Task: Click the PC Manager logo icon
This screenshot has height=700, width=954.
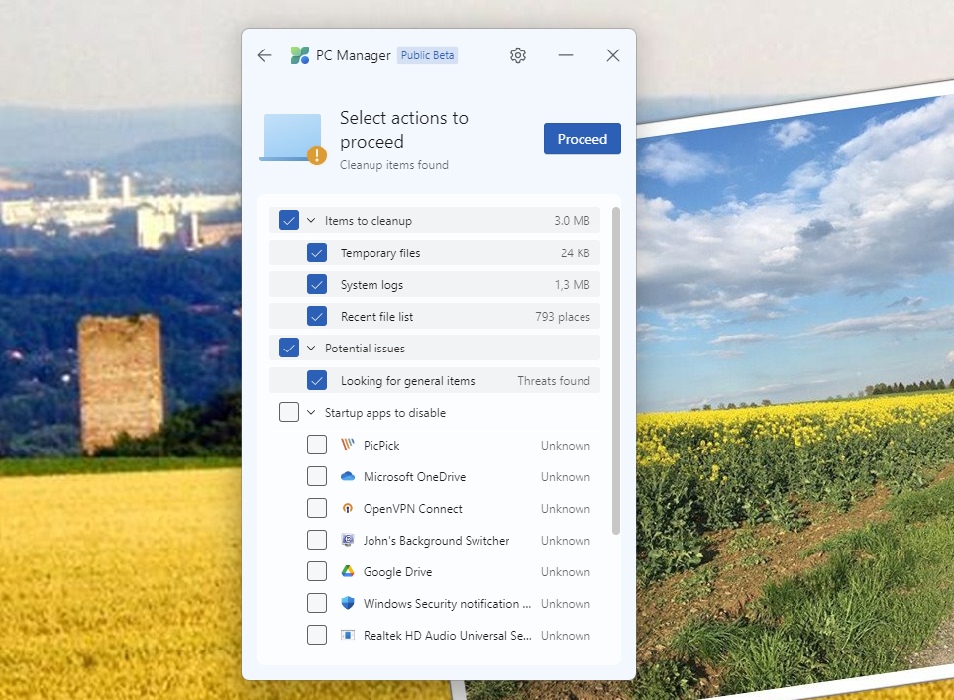Action: pos(298,55)
